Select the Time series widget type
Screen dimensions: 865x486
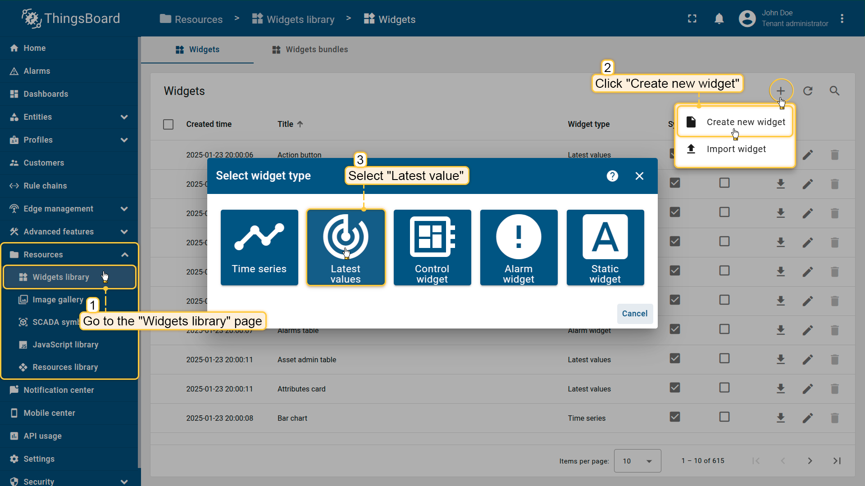pos(259,247)
